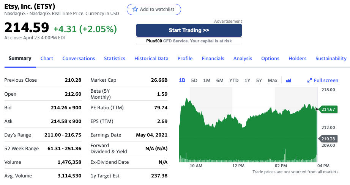Image resolution: width=350 pixels, height=185 pixels.
Task: Click the Market Cap value 26.66B
Action: pyautogui.click(x=159, y=80)
